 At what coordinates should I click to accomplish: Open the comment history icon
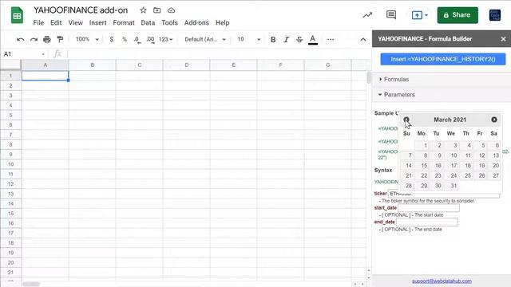(x=391, y=14)
